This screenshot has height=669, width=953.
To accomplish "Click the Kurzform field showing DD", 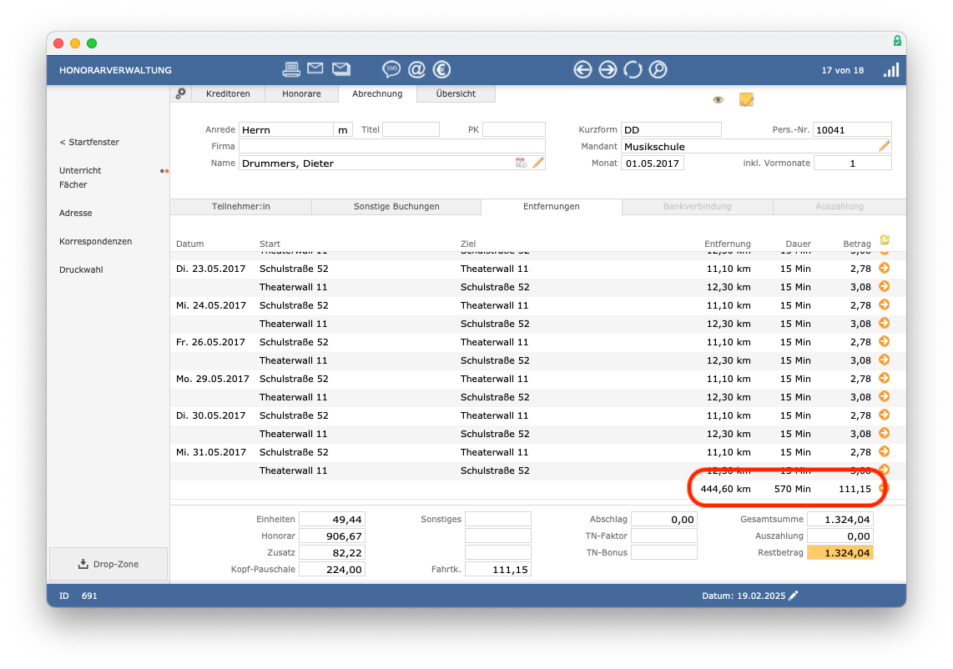I will [671, 129].
